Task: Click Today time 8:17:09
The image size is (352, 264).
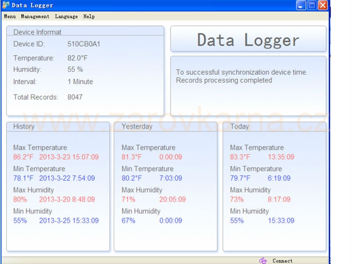Action: [279, 199]
